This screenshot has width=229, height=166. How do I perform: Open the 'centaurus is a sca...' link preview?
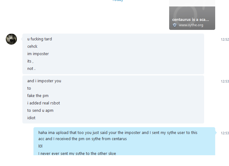(x=192, y=15)
